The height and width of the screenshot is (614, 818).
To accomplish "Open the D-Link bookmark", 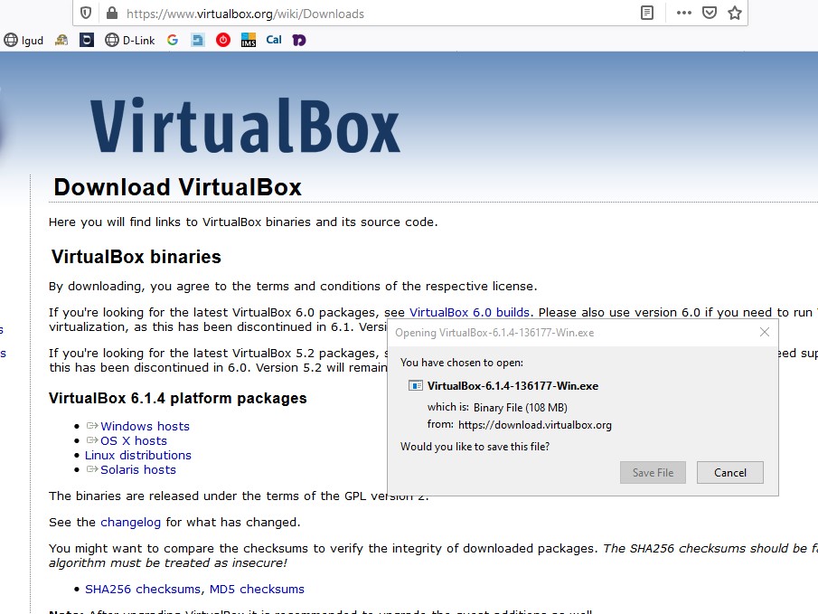I will click(130, 40).
